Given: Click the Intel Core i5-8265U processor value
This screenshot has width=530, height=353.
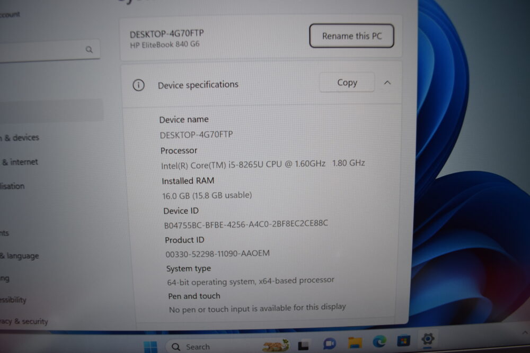Looking at the screenshot, I should [x=263, y=165].
